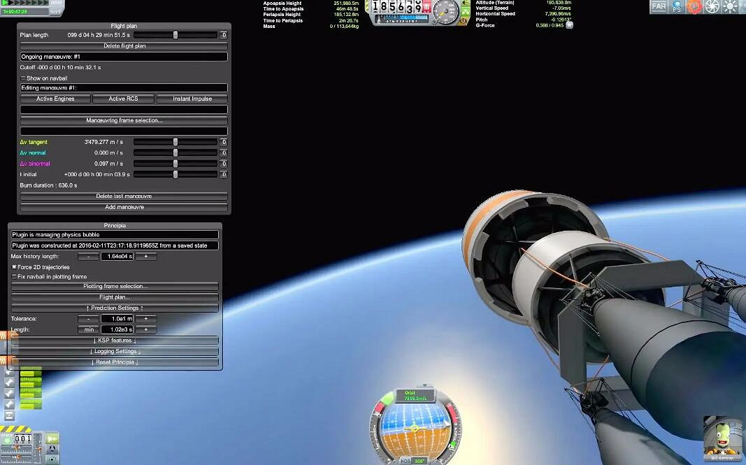Click the camera aperture toolbar icon

(712, 6)
